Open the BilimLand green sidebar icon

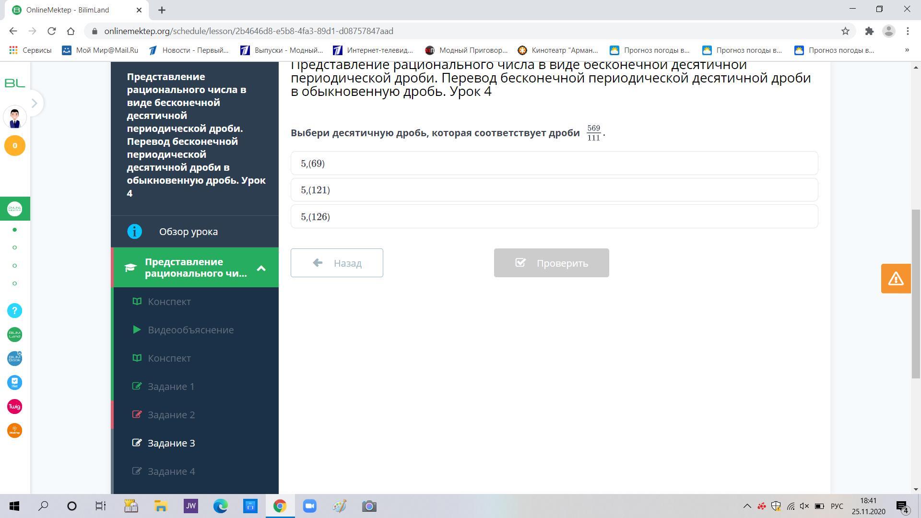[x=14, y=334]
